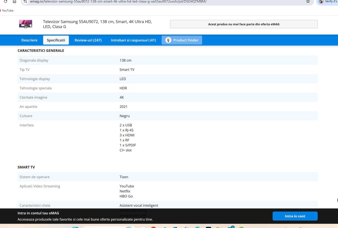Click the SMART TV section heading
Image resolution: width=338 pixels, height=228 pixels.
26,167
